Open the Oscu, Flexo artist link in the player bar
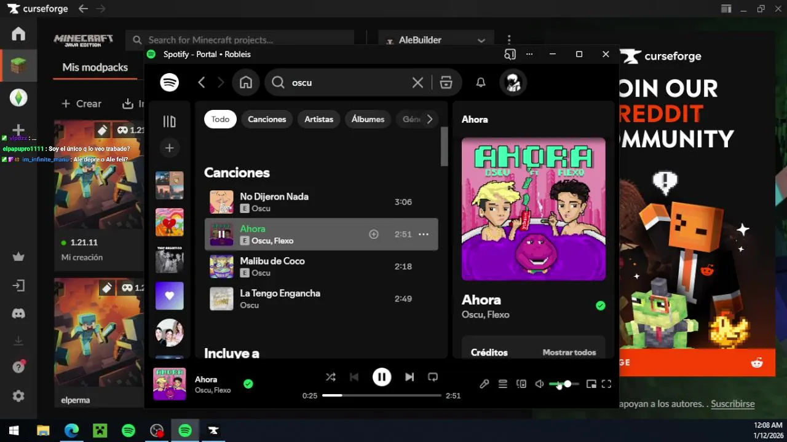This screenshot has width=787, height=442. 213,390
